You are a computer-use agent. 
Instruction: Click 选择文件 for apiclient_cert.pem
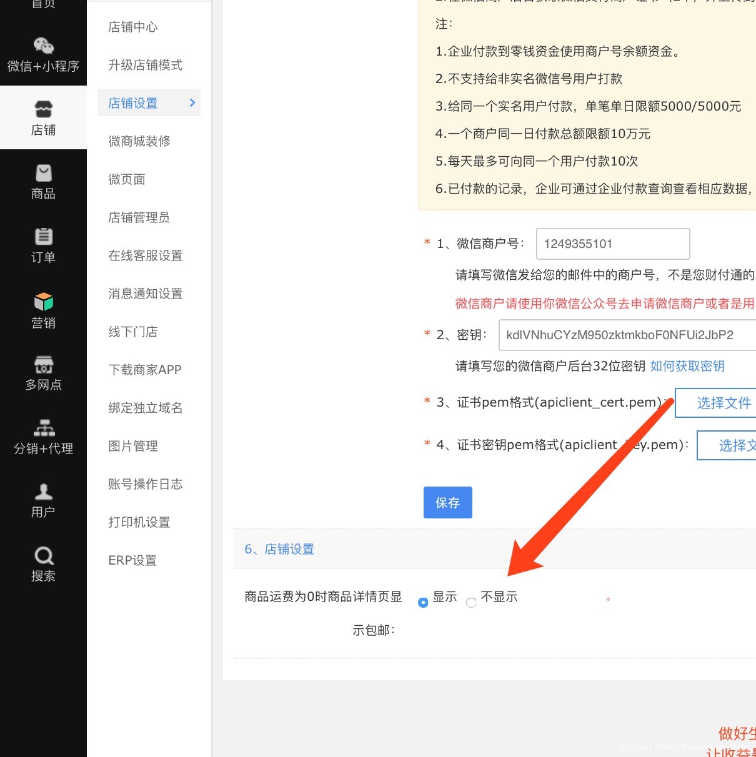click(x=716, y=403)
